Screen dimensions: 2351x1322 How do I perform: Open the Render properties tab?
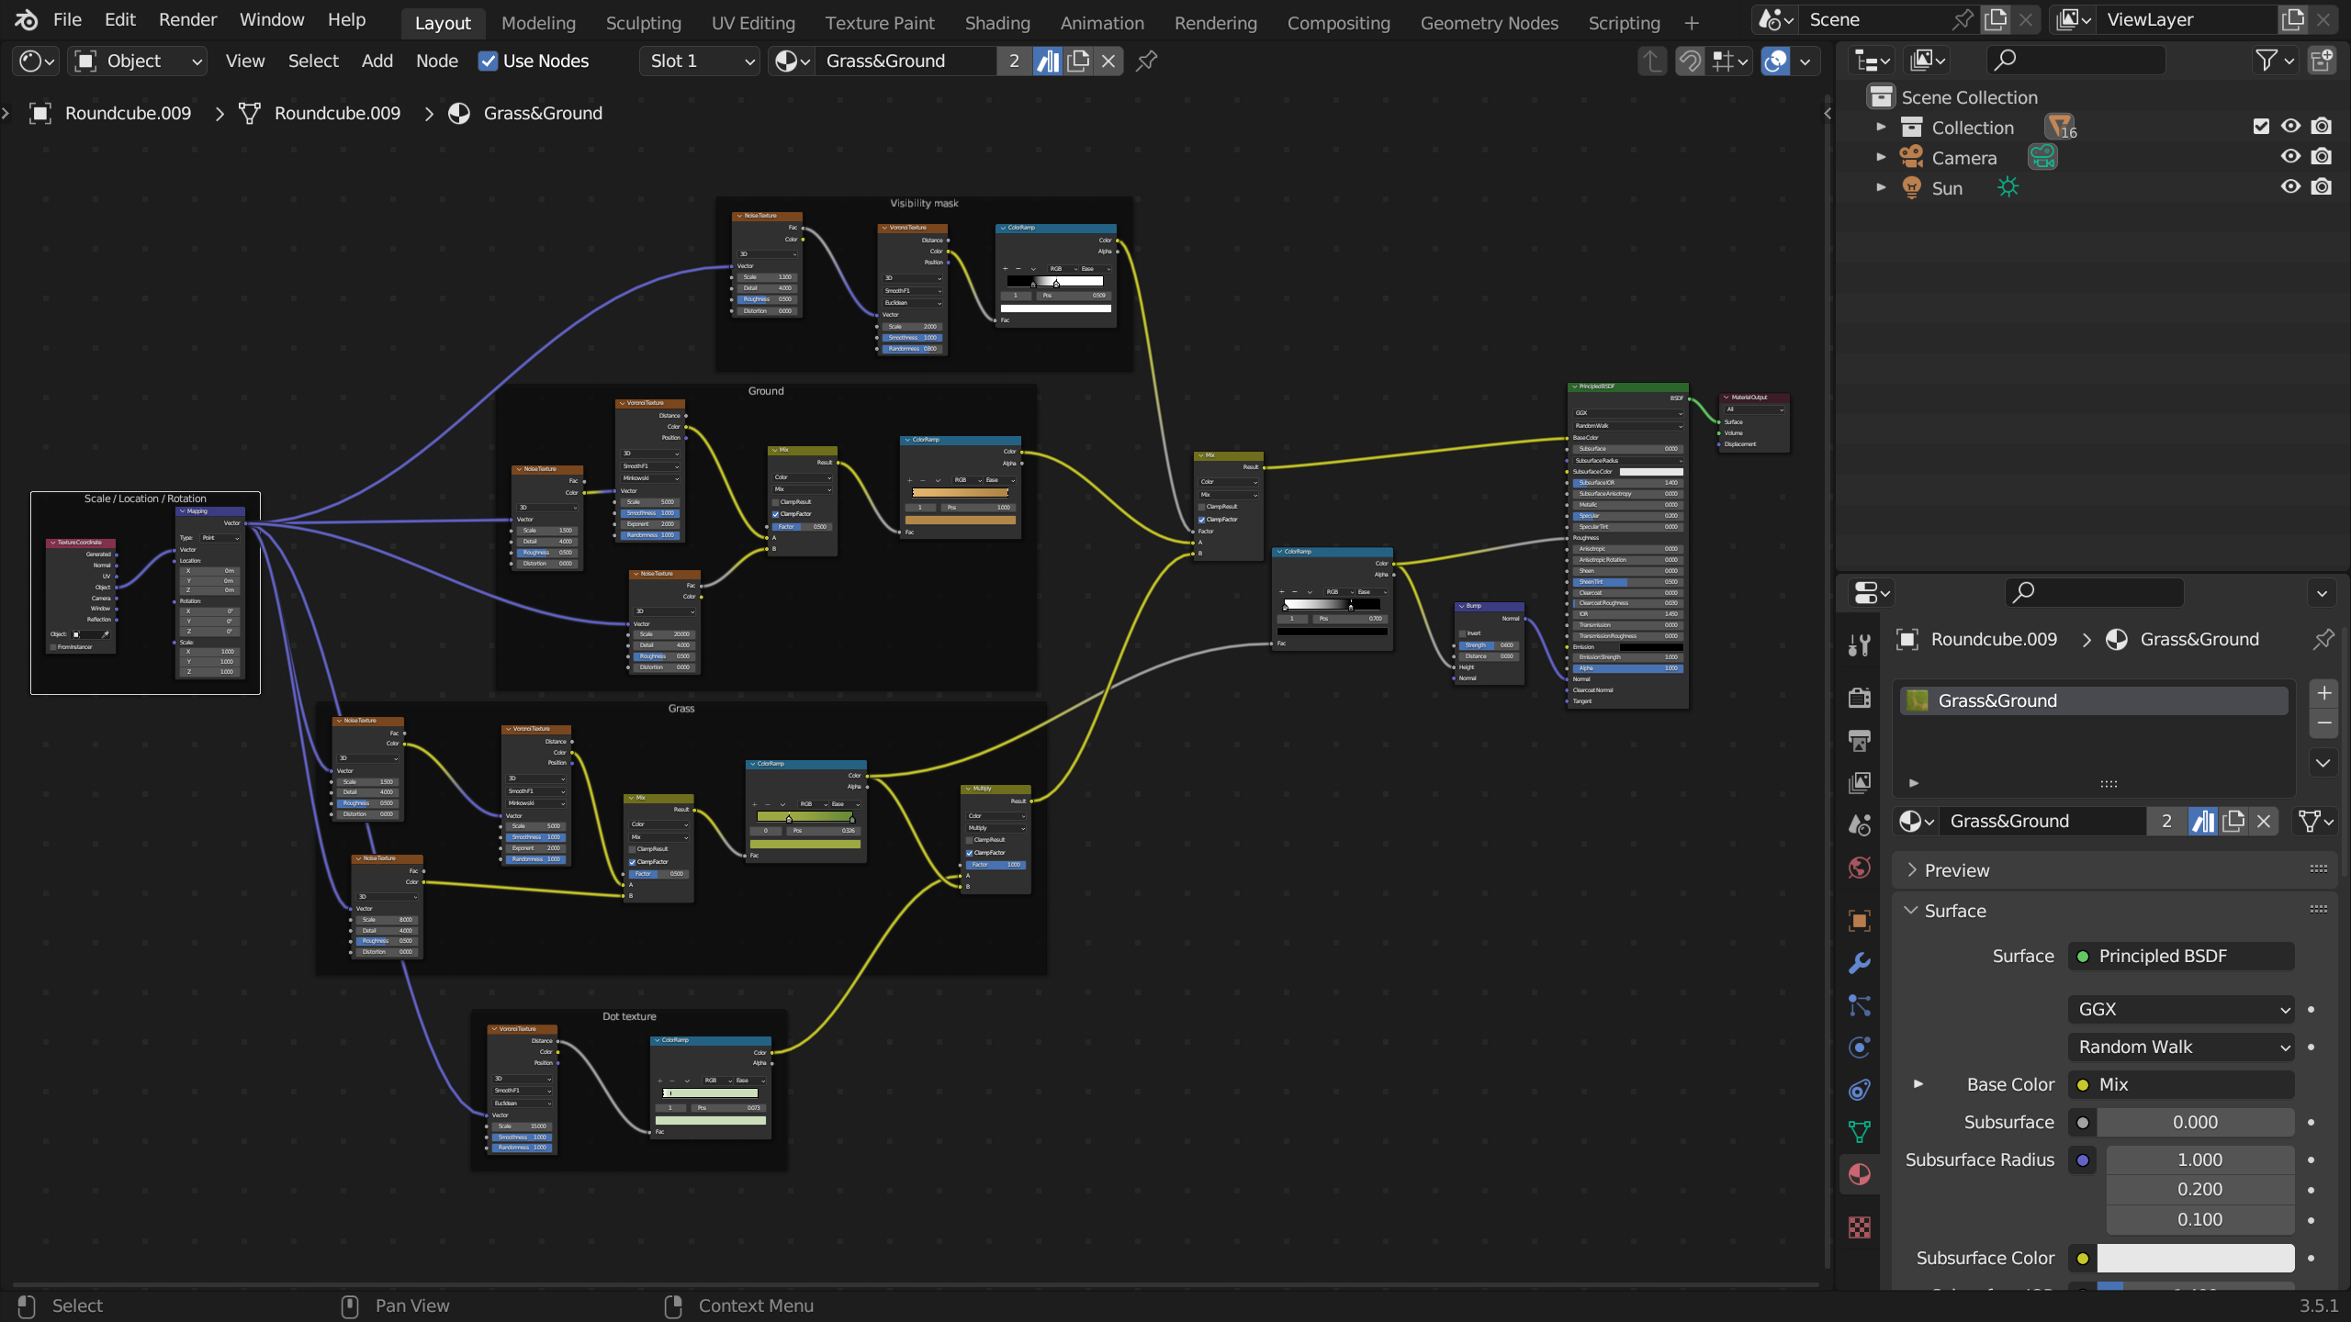1860,699
